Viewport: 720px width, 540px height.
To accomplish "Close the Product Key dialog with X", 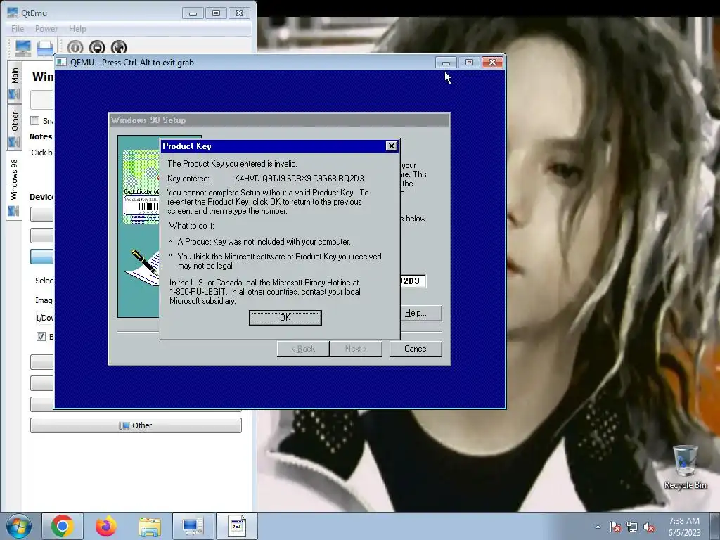I will (391, 146).
